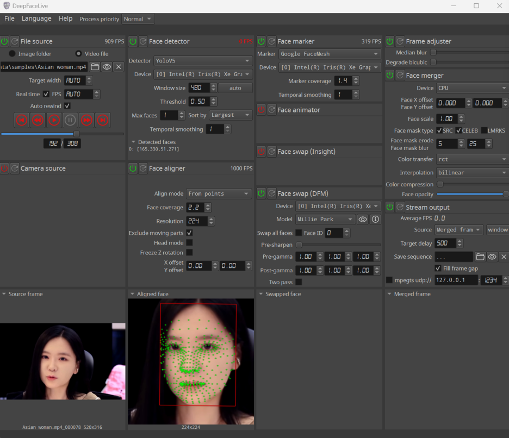Jump to last frame of video
Screen dimensions: 509x438
(103, 120)
